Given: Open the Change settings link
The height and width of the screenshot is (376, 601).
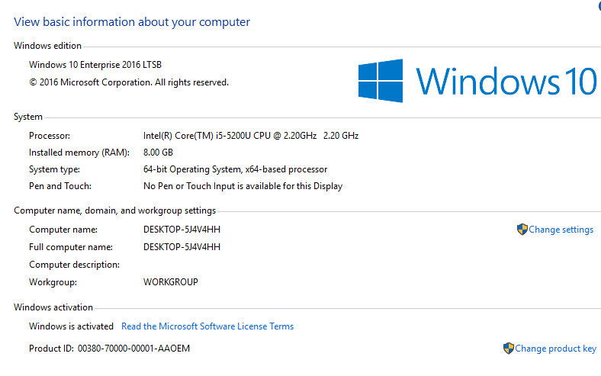Looking at the screenshot, I should click(561, 230).
